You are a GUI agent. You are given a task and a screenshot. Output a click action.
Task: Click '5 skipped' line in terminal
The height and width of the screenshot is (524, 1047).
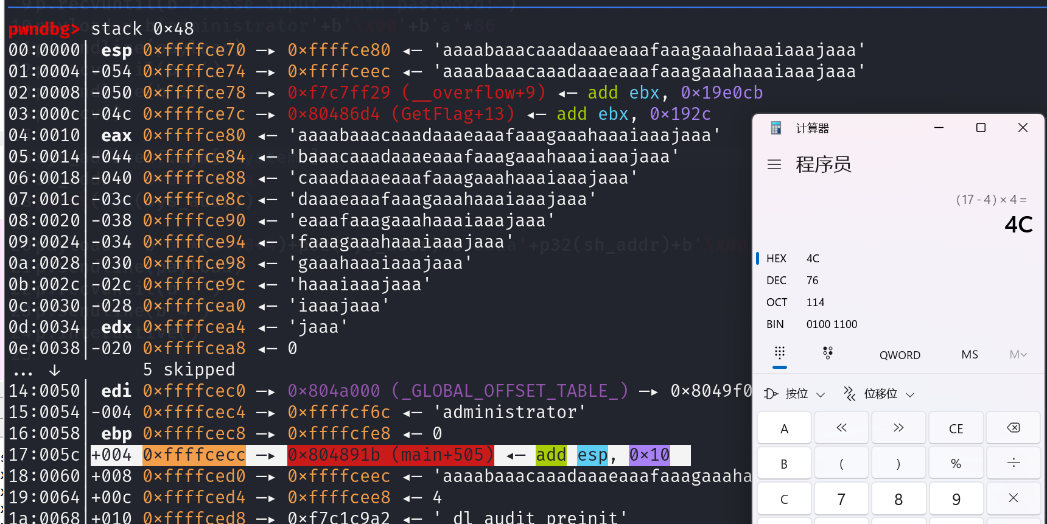pyautogui.click(x=189, y=369)
